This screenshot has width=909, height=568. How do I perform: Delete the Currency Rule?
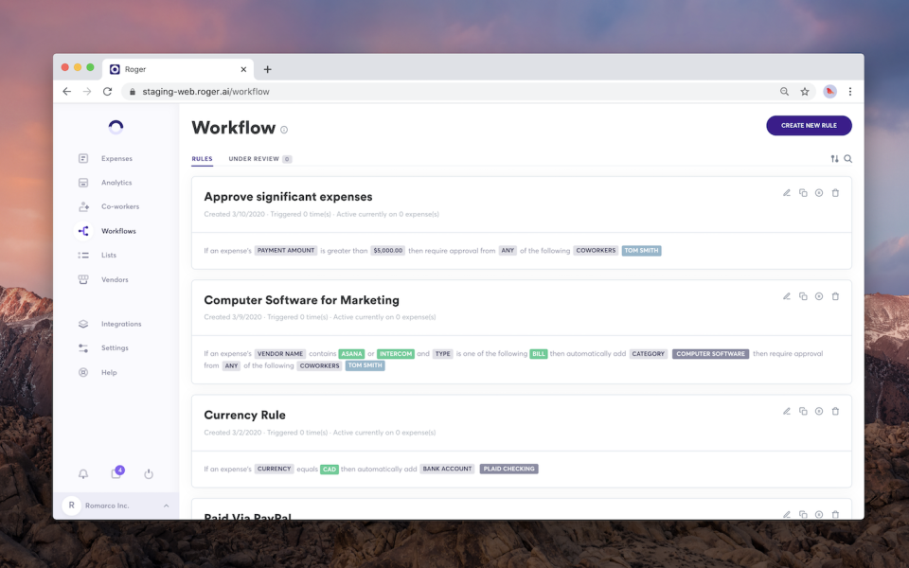(835, 411)
